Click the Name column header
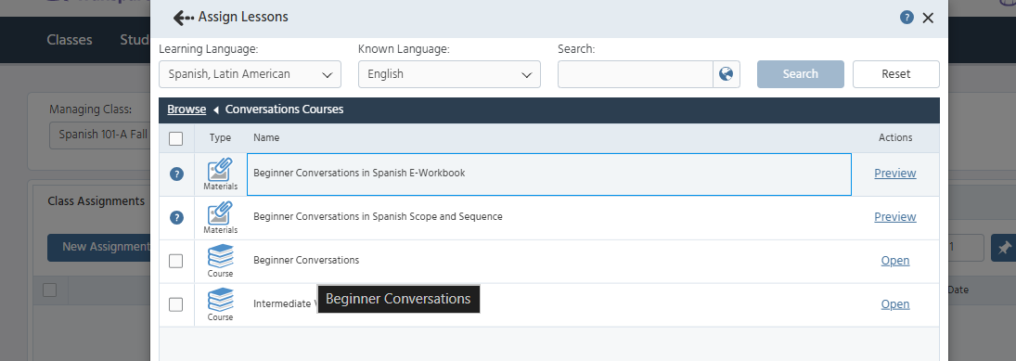This screenshot has height=361, width=1016. coord(266,137)
